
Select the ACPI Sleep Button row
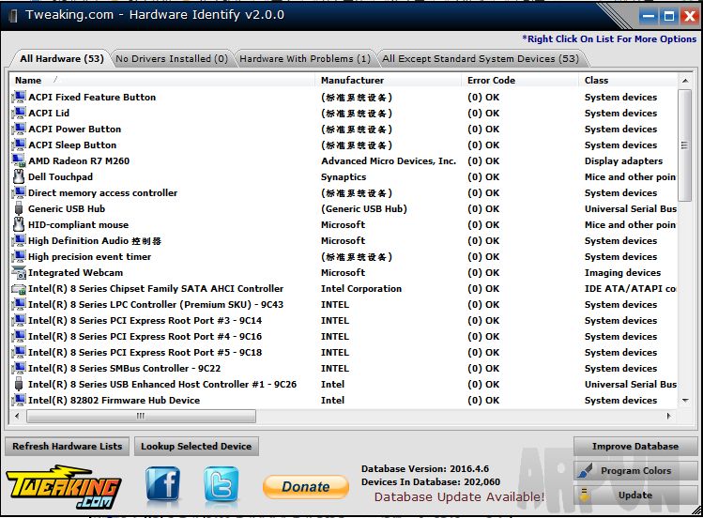point(344,145)
